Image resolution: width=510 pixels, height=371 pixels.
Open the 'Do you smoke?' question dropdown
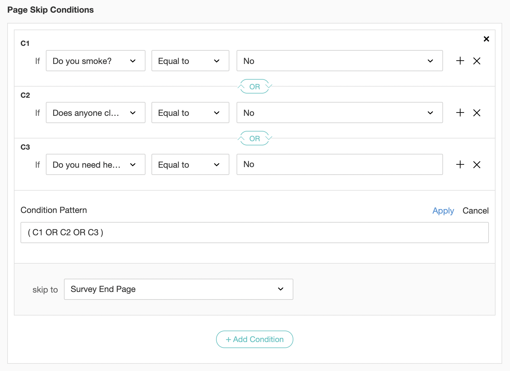pyautogui.click(x=95, y=61)
